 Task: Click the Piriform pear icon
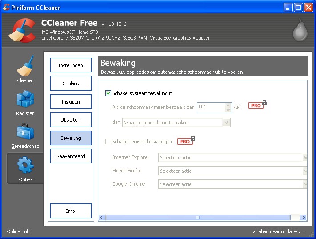pyautogui.click(x=300, y=30)
